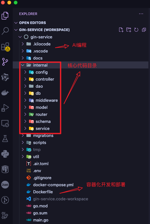The height and width of the screenshot is (224, 150).
Task: Open the Testing flask icon view
Action: pos(5,139)
